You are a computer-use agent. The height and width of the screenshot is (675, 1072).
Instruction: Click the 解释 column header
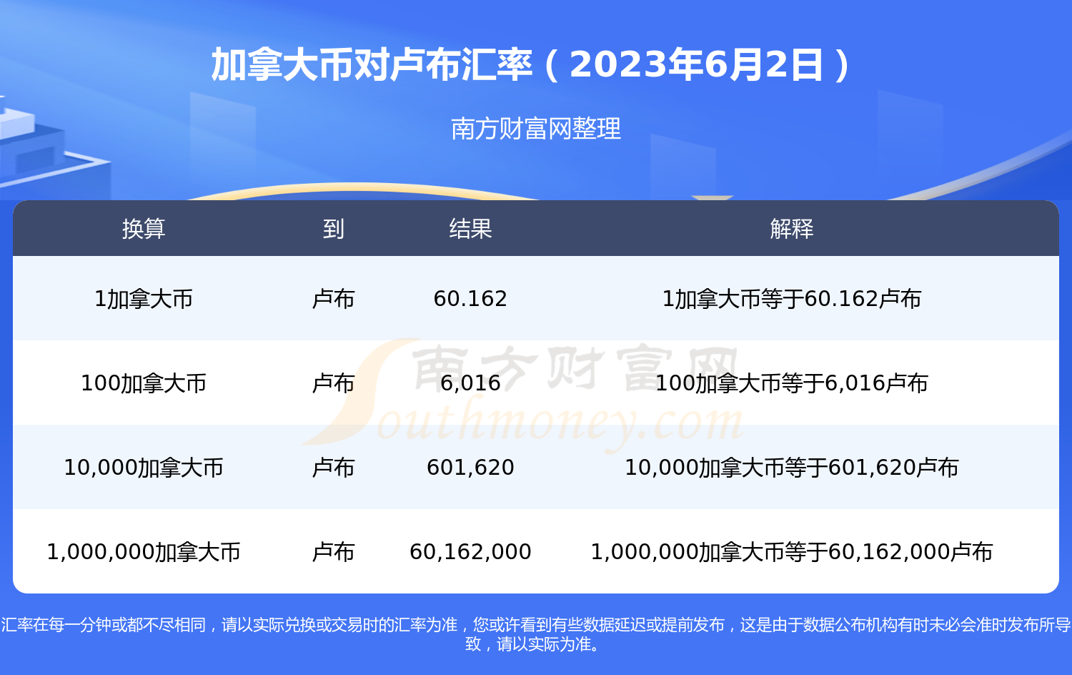(792, 229)
